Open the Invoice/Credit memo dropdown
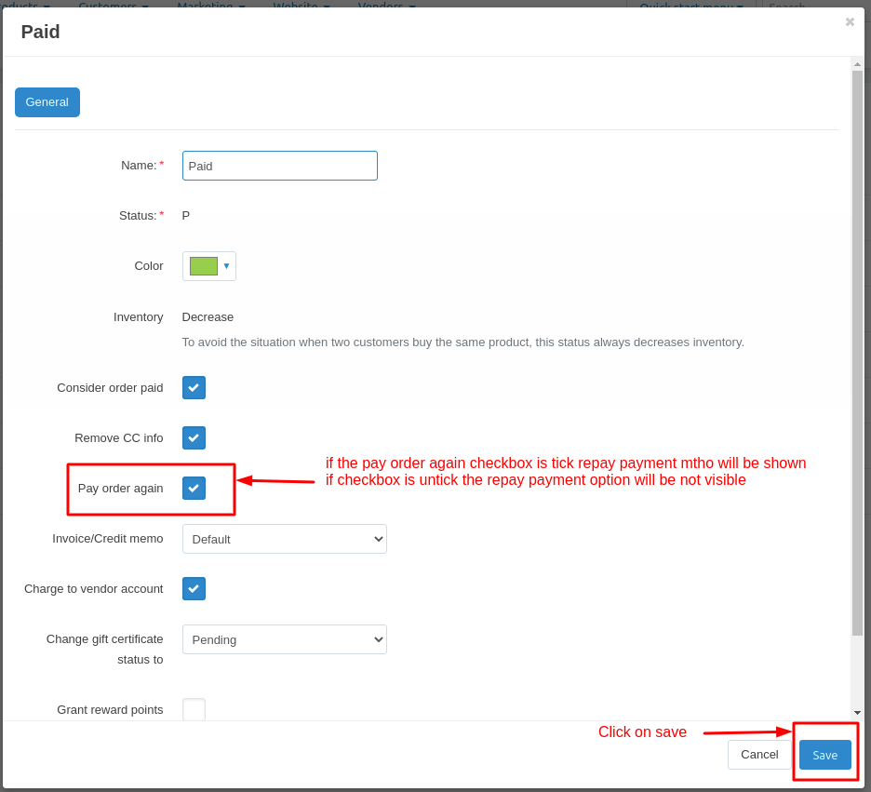Screen dimensions: 871x792 click(284, 539)
